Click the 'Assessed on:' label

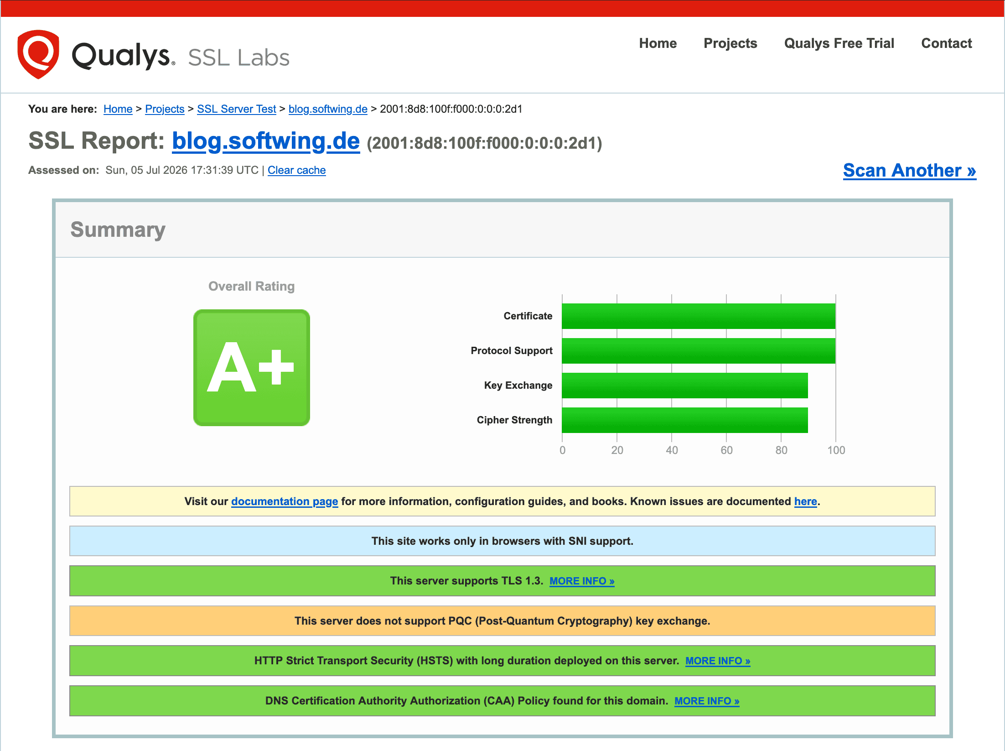(x=64, y=170)
